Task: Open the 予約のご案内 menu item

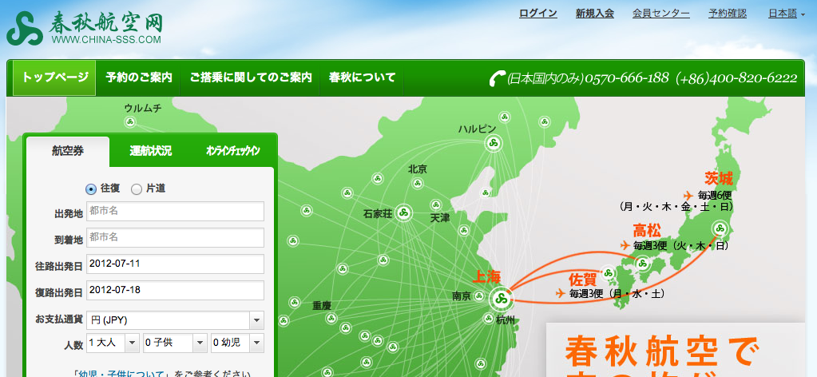Action: [x=139, y=77]
